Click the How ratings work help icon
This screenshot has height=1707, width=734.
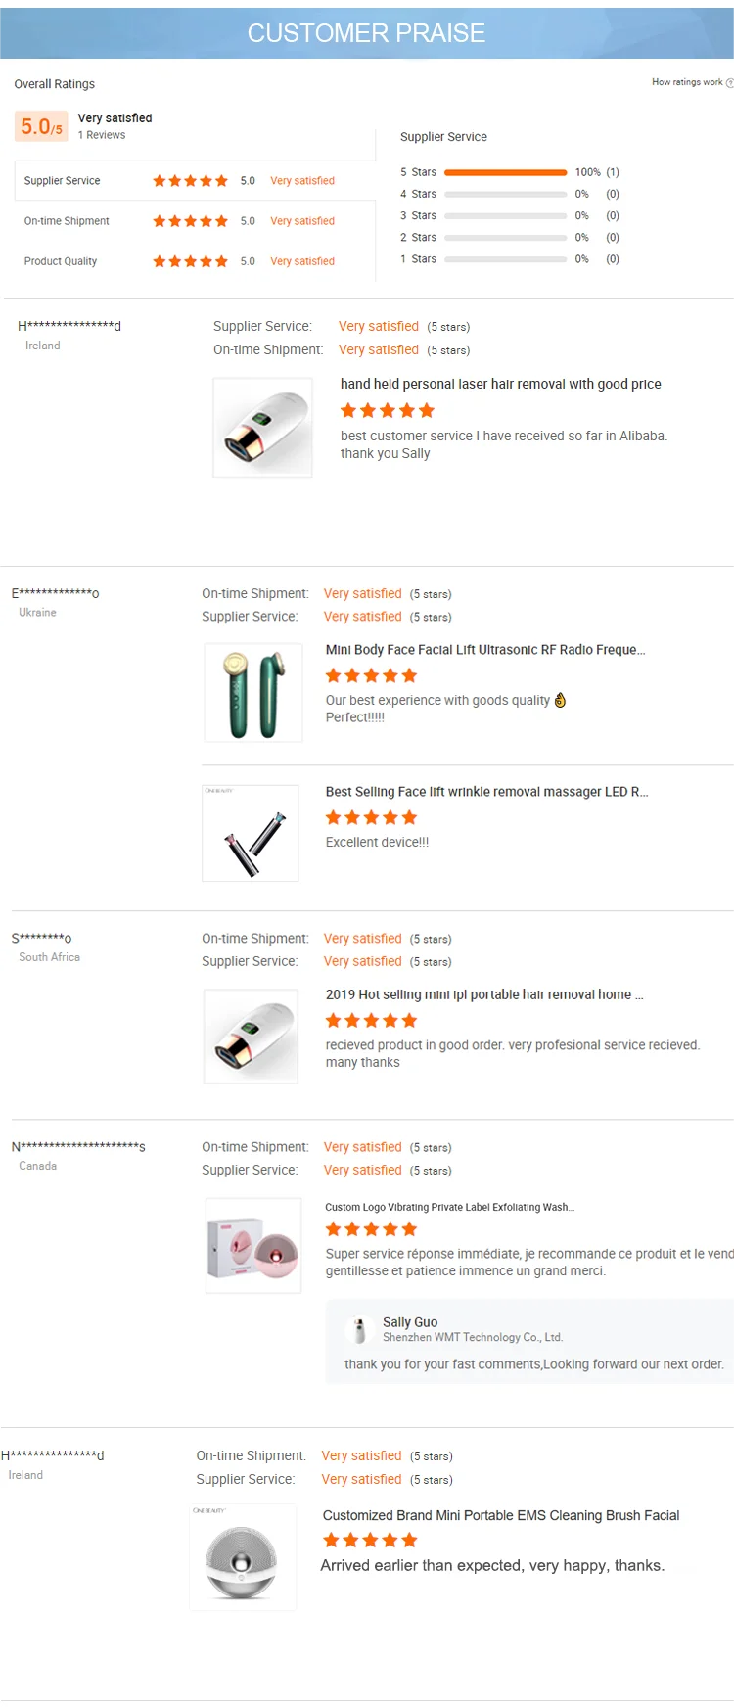point(729,83)
